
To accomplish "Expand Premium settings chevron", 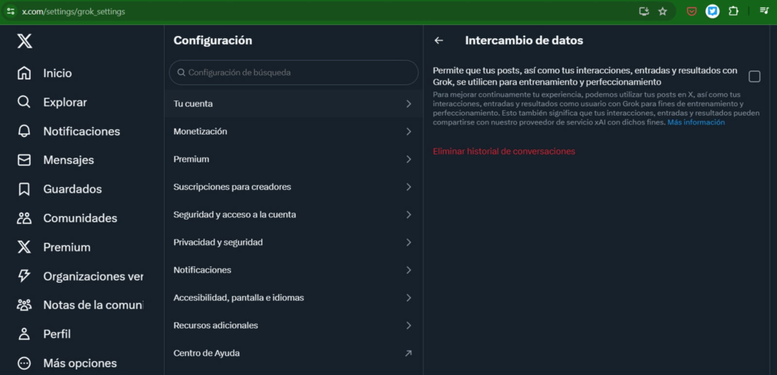I will tap(408, 159).
